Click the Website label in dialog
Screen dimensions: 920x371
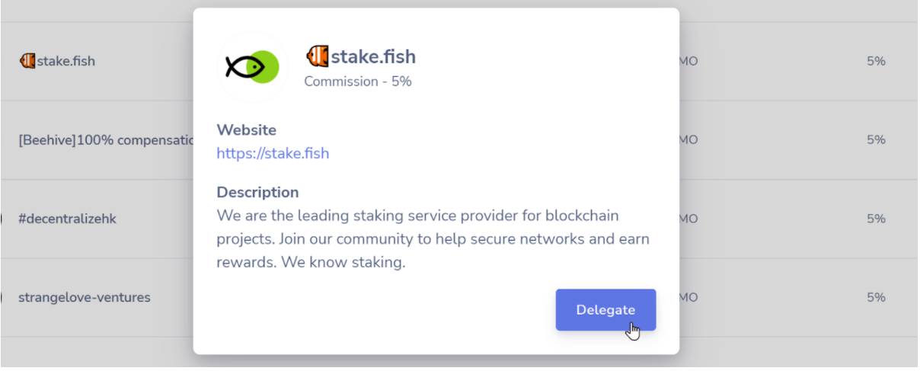246,130
